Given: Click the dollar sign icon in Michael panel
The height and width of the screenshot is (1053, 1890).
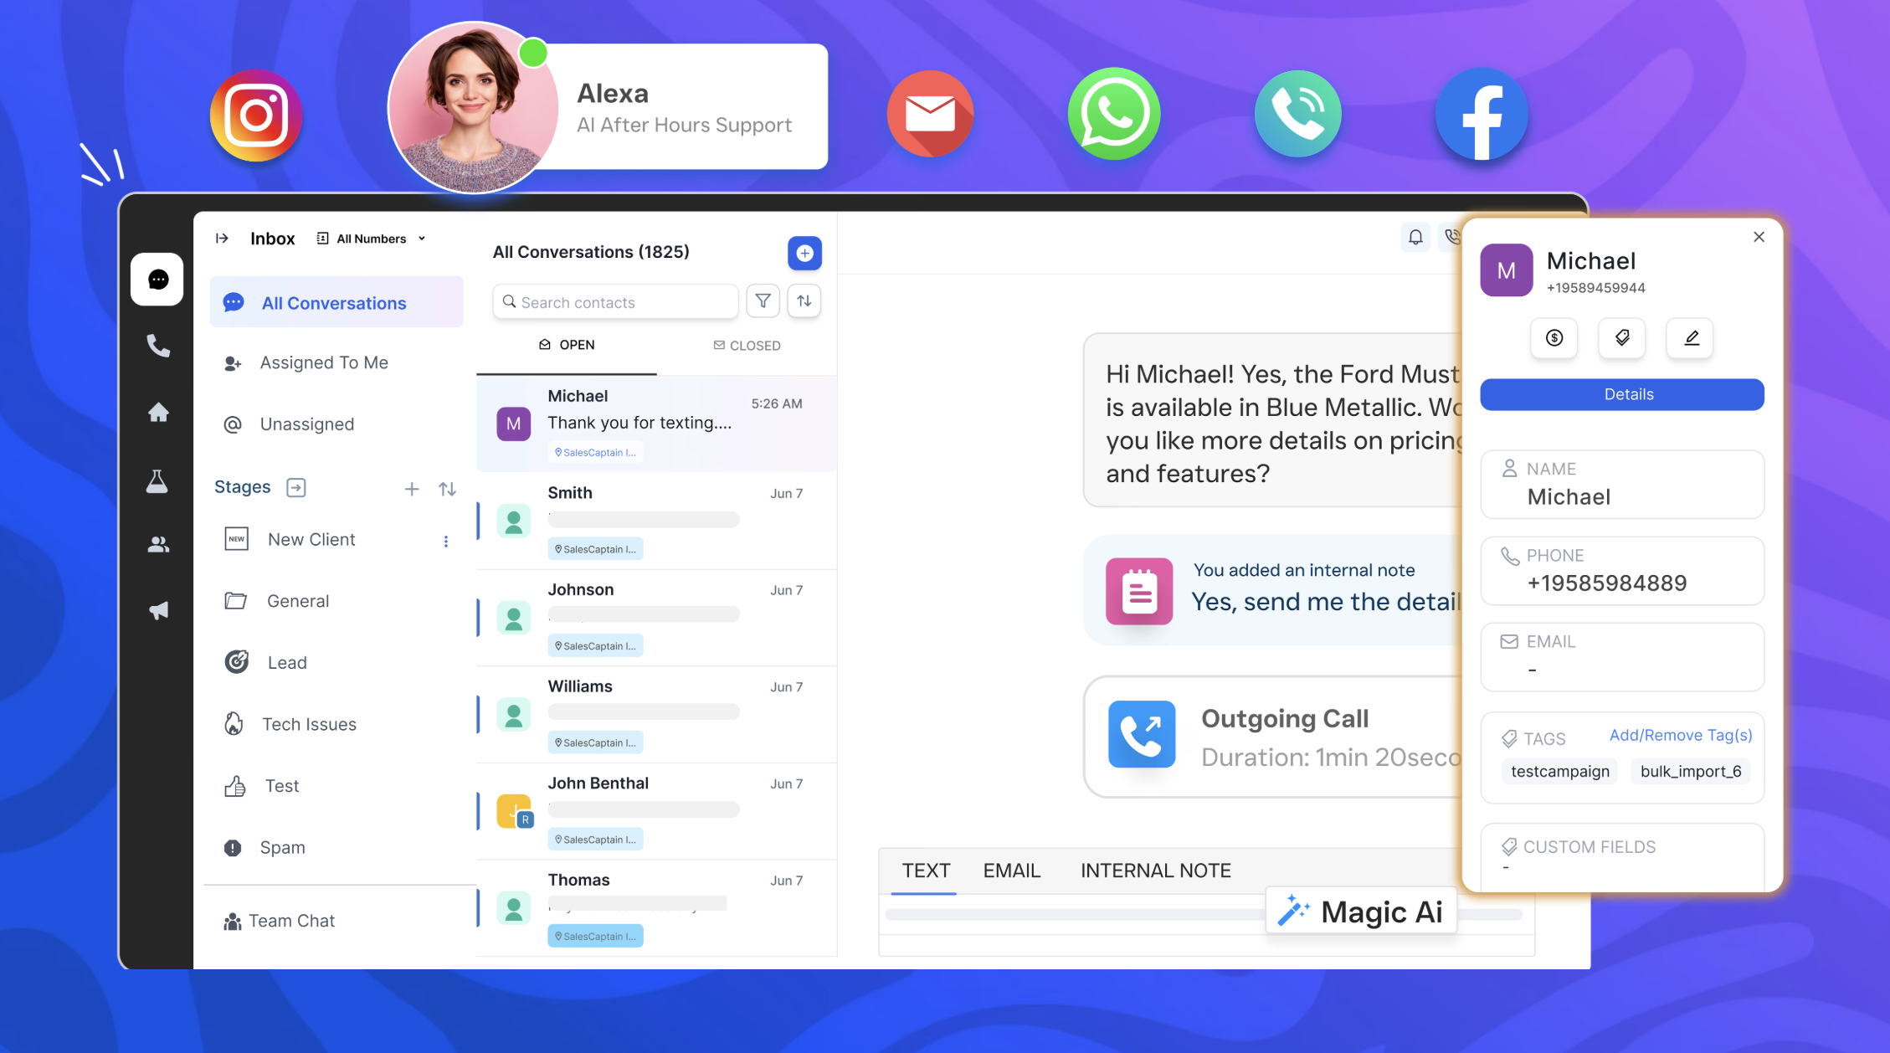Looking at the screenshot, I should pyautogui.click(x=1554, y=338).
